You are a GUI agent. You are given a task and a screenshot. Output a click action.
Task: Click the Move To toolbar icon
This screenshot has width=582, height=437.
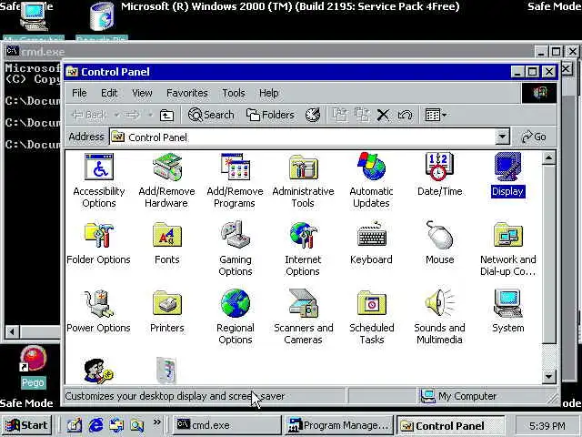coord(339,116)
